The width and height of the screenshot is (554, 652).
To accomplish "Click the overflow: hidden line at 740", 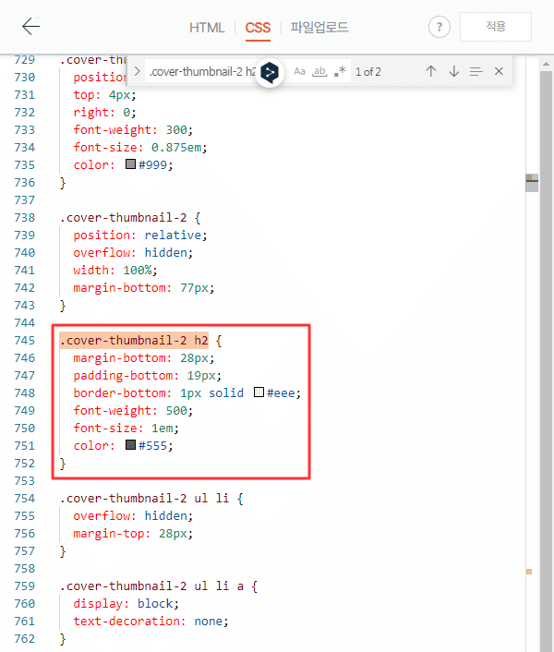I will pos(133,253).
